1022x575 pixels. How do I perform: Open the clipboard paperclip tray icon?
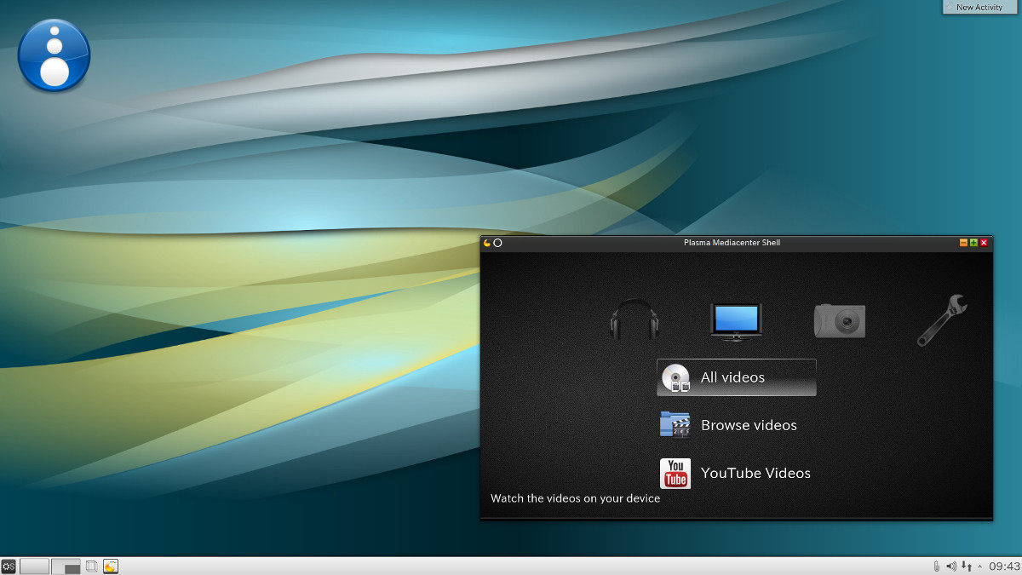[x=937, y=566]
